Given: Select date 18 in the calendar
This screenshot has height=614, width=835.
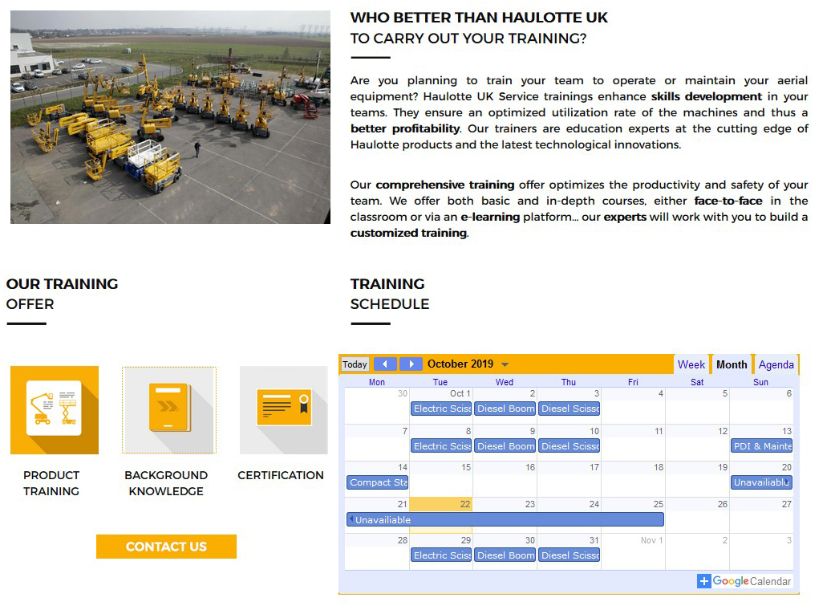Looking at the screenshot, I should coord(659,467).
